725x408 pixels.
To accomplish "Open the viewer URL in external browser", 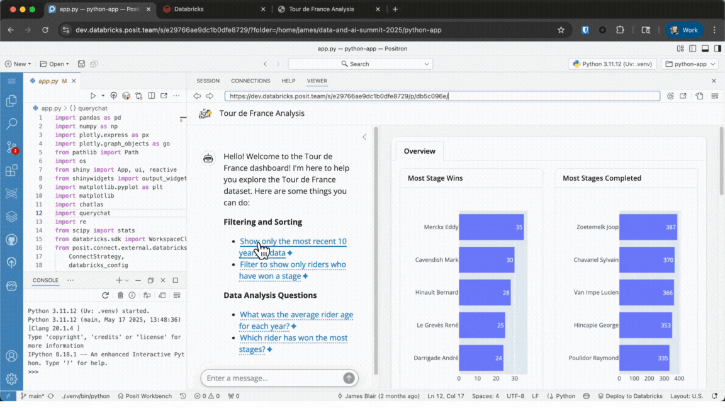I will tap(683, 96).
